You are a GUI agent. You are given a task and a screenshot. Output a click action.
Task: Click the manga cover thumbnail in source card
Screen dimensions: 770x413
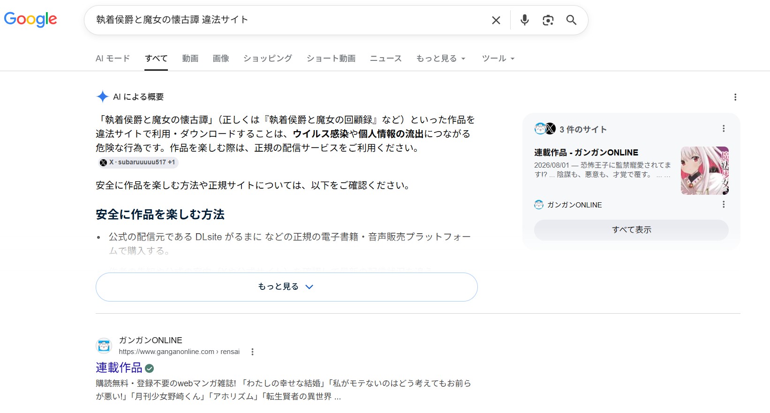(705, 171)
